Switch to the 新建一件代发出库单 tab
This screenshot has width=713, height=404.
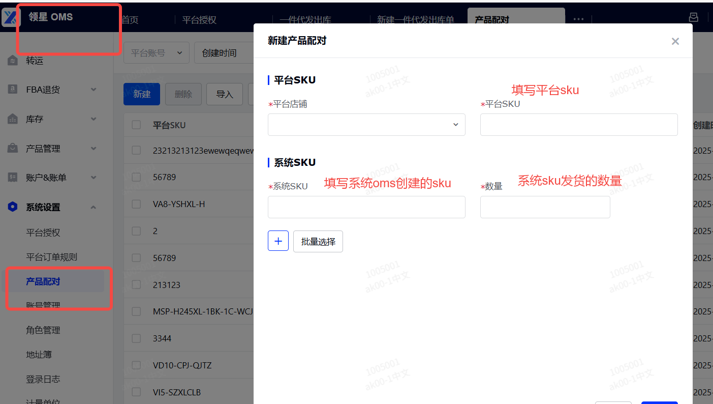click(415, 20)
